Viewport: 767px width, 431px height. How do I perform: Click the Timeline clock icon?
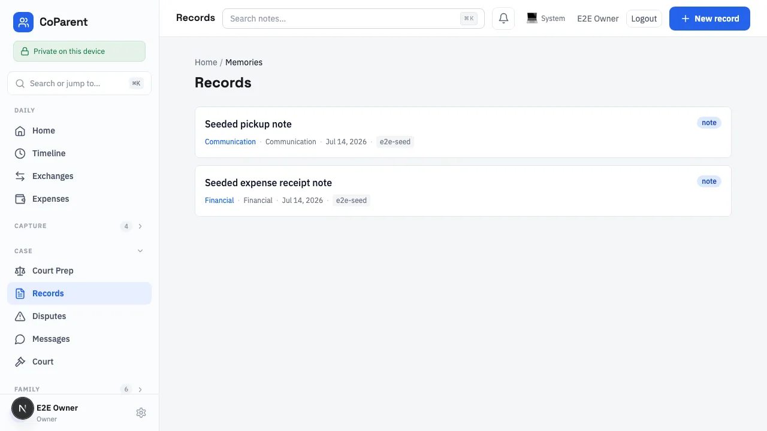coord(20,153)
